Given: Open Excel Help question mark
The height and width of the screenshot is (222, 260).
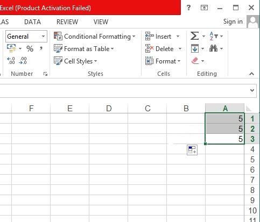Looking at the screenshot, I should pos(188,8).
